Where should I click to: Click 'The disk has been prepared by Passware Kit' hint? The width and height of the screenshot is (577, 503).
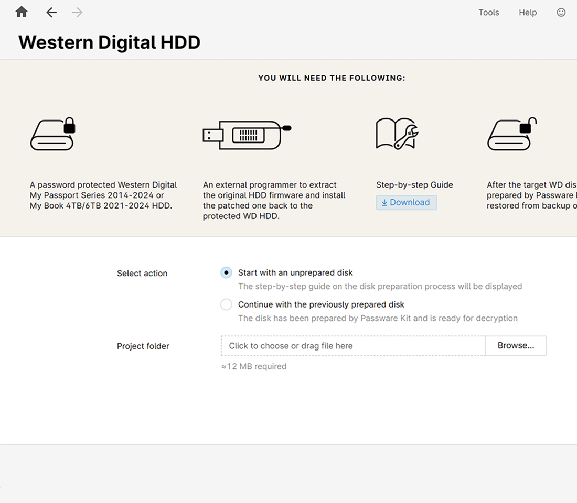pyautogui.click(x=378, y=318)
